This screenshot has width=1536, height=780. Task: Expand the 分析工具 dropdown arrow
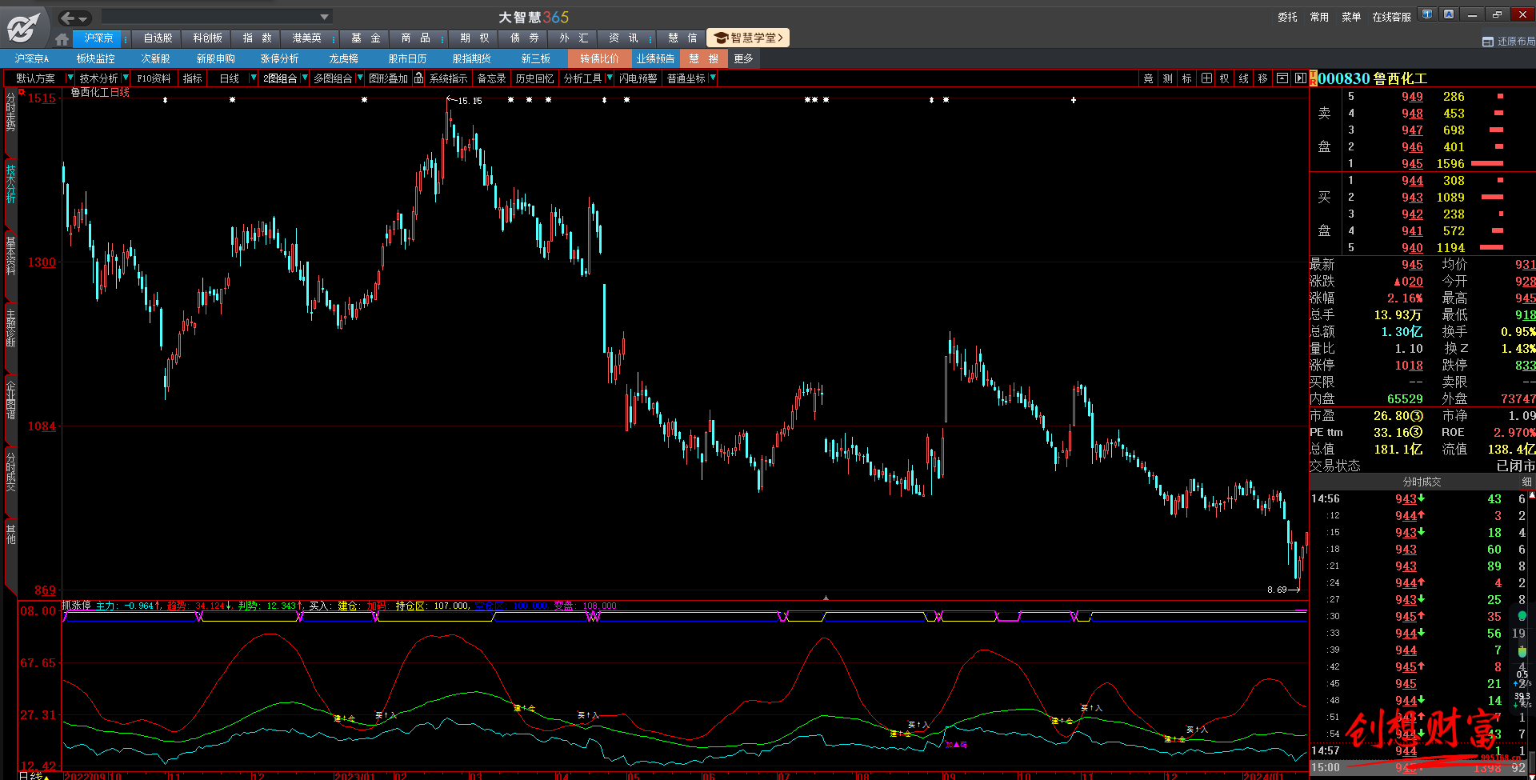click(x=610, y=78)
